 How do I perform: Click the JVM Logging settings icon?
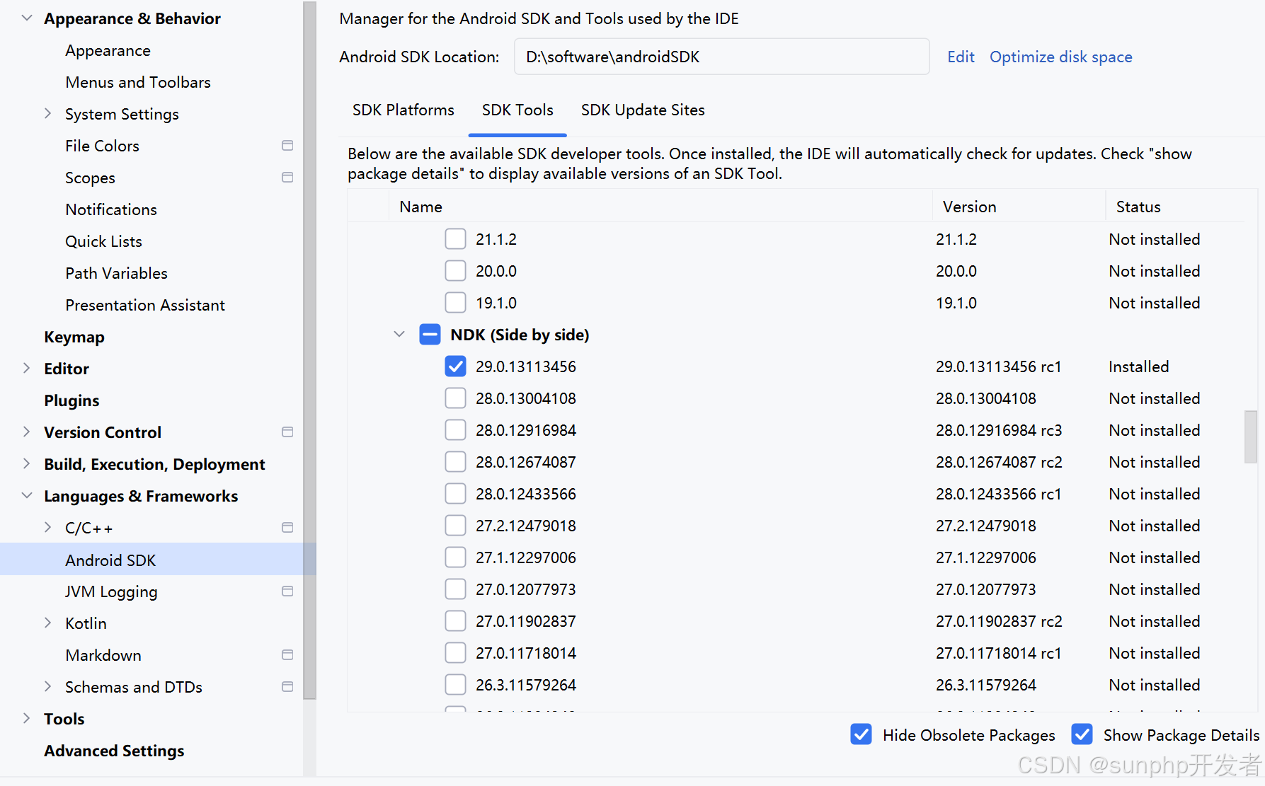click(x=287, y=591)
